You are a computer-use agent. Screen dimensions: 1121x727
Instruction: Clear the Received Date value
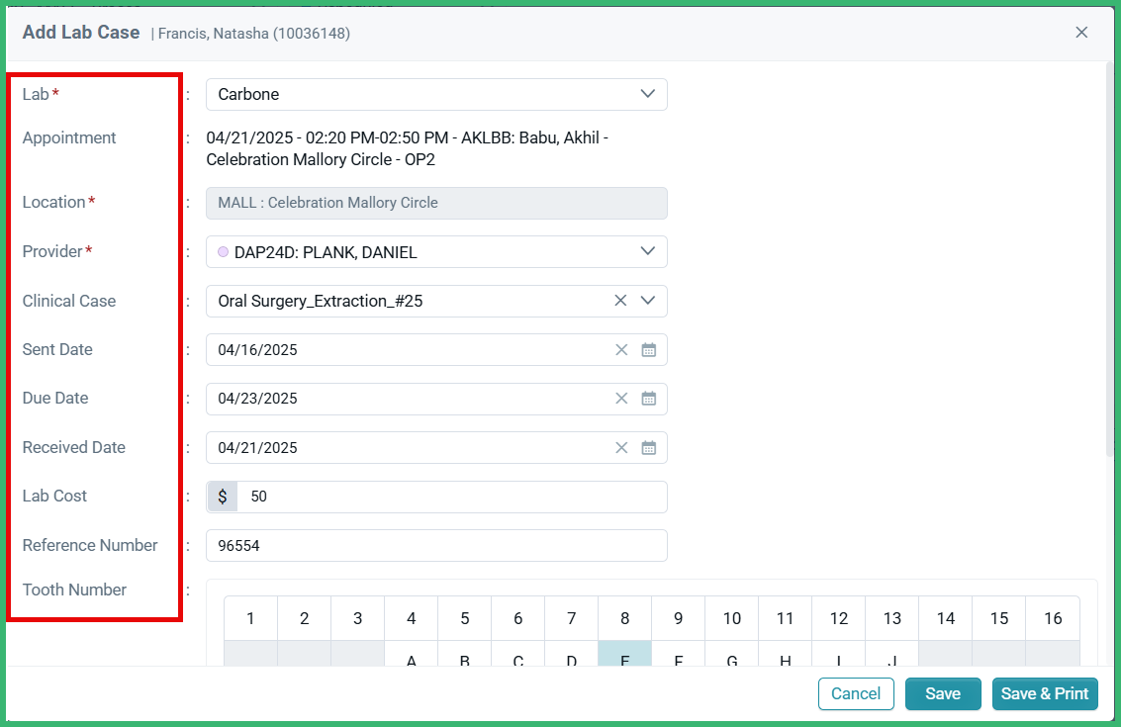(621, 447)
